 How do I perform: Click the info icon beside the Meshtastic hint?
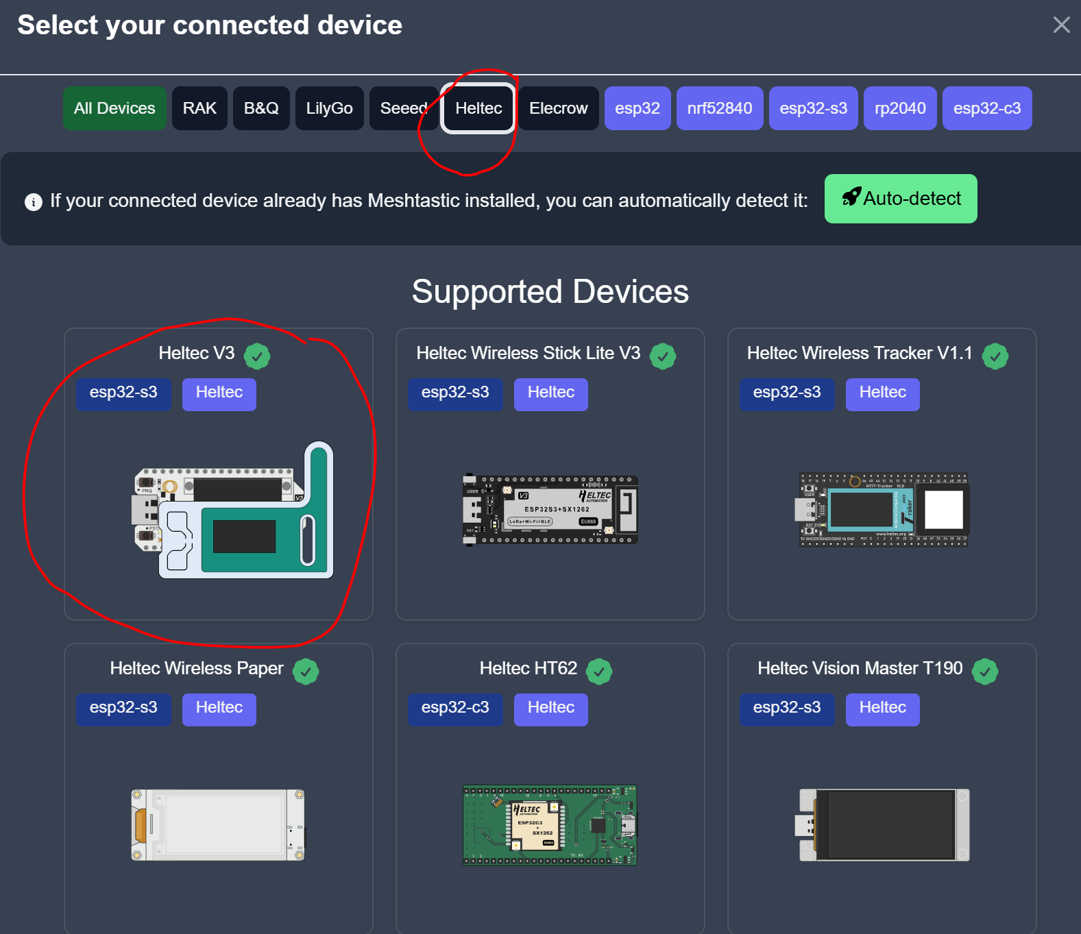(34, 202)
